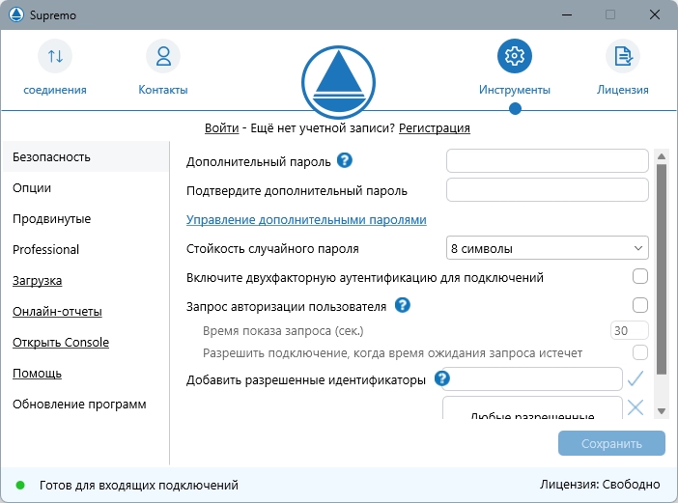Open the Контакты contacts icon

coord(163,56)
